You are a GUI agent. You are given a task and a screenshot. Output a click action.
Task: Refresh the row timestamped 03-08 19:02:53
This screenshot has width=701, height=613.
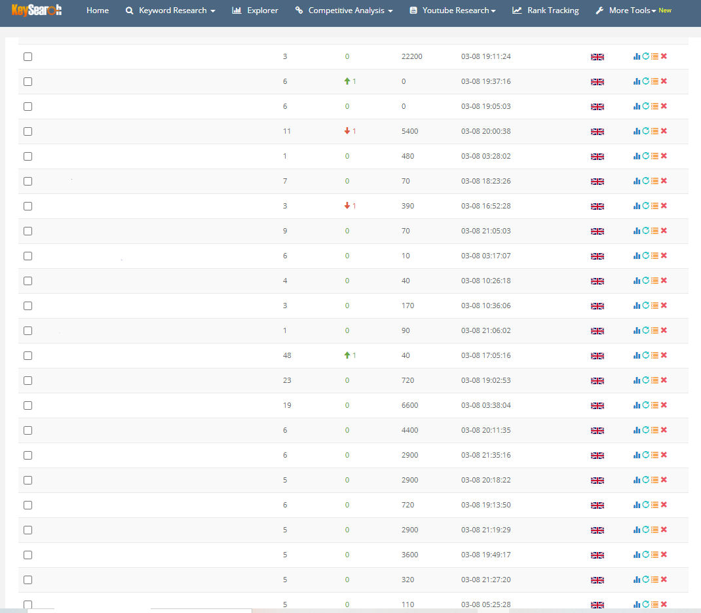[x=645, y=381]
